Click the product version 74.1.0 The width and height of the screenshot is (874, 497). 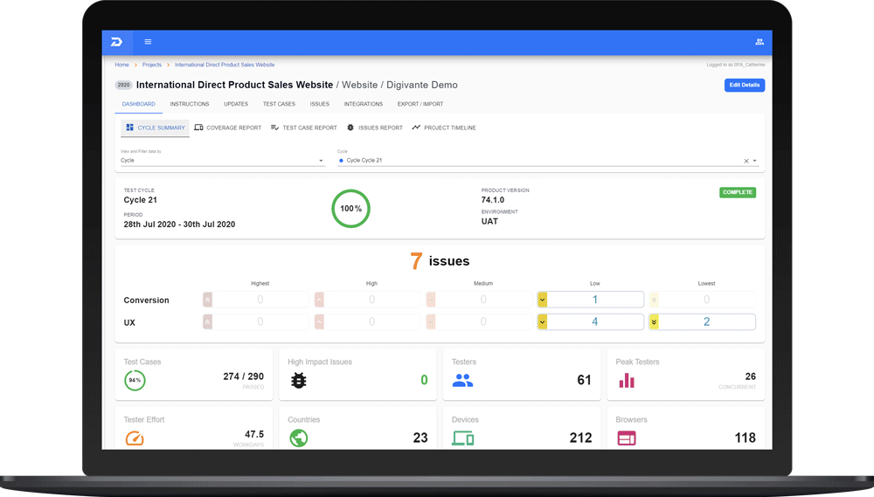tap(493, 200)
